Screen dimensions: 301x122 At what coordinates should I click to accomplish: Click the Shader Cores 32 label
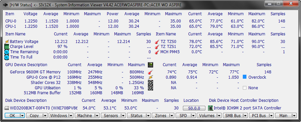[x=46, y=83]
